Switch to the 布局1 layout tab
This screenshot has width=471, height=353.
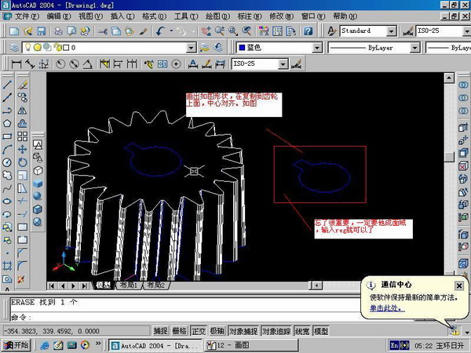pos(129,285)
